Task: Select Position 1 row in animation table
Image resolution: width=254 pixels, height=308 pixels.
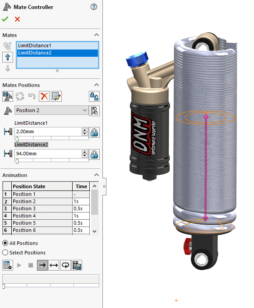Action: tap(46, 194)
